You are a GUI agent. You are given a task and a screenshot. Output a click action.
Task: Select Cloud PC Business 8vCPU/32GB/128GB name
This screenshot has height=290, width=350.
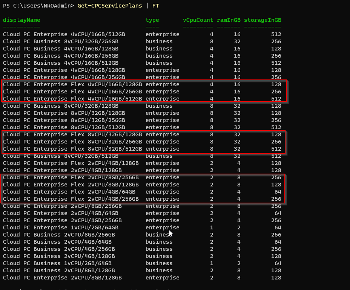[60, 106]
